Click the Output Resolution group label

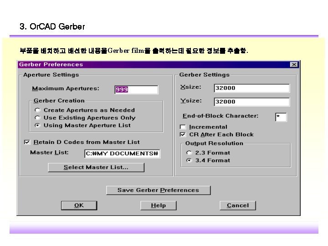214,143
